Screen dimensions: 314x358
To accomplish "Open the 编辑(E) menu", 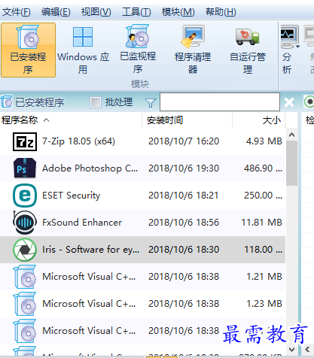I will (x=56, y=12).
